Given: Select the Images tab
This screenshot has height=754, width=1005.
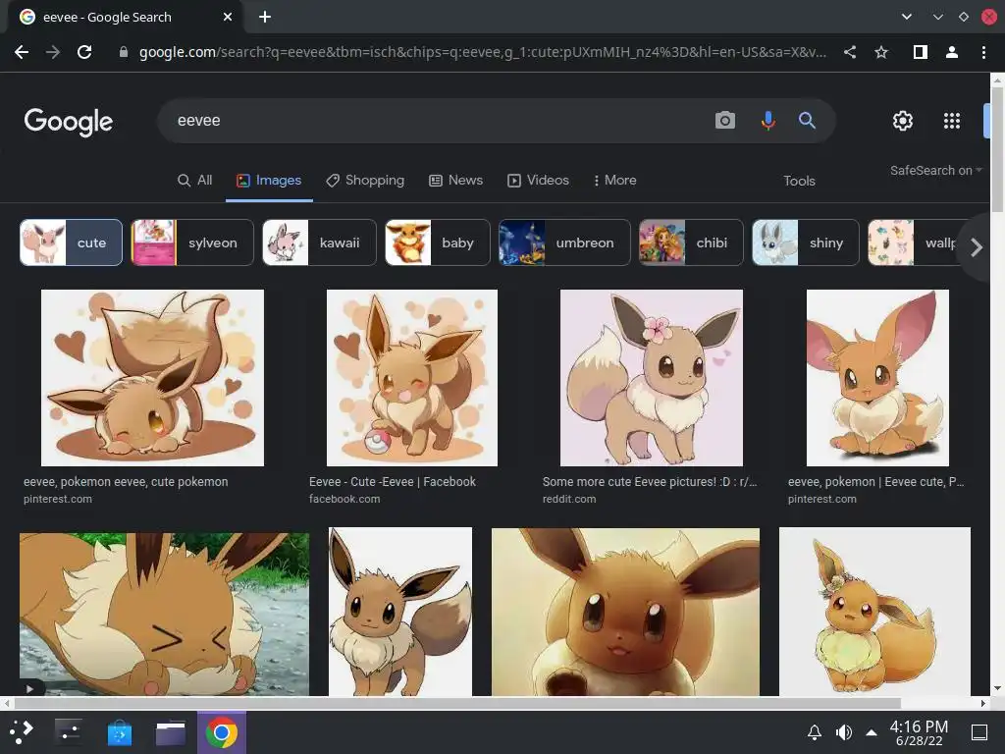Looking at the screenshot, I should coord(269,181).
